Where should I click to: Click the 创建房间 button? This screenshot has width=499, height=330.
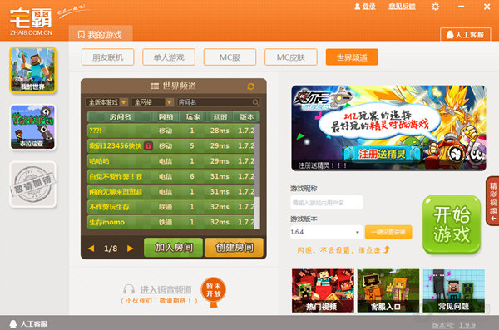235,247
